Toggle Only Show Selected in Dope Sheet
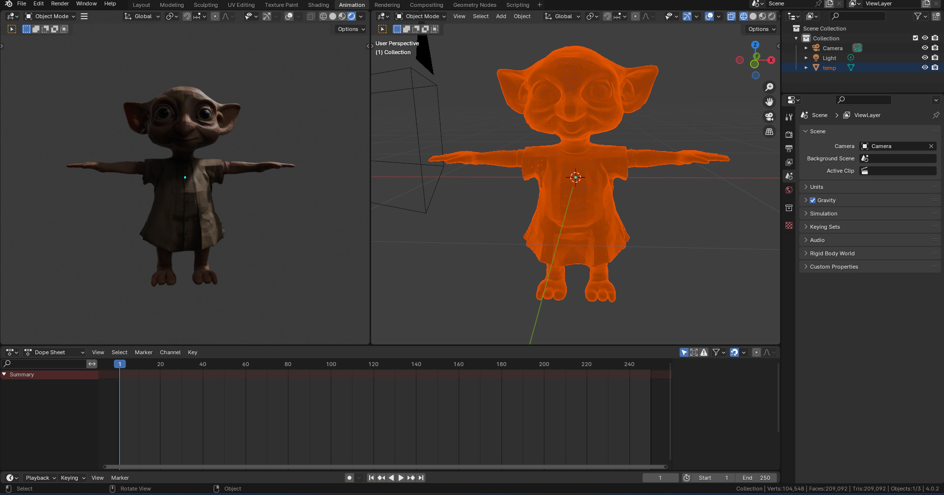 pos(684,352)
